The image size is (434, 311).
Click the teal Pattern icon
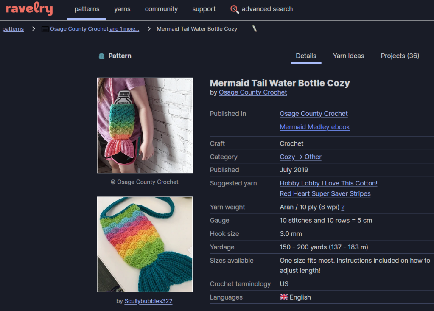coord(101,56)
